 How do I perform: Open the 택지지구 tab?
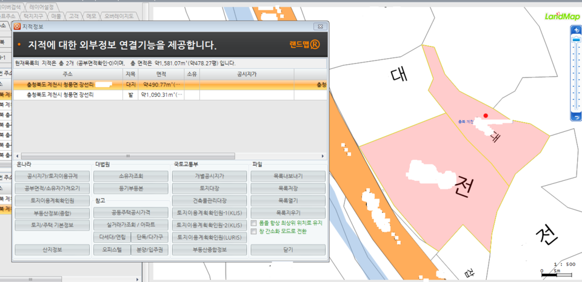pyautogui.click(x=34, y=16)
